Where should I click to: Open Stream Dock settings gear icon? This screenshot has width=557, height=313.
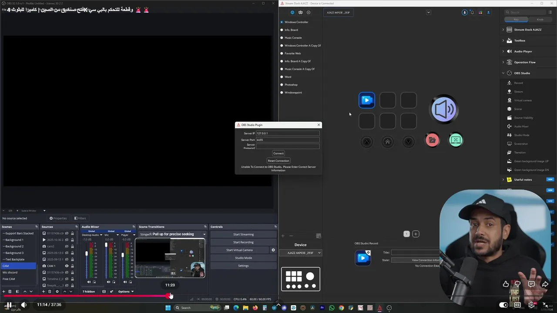(x=309, y=13)
